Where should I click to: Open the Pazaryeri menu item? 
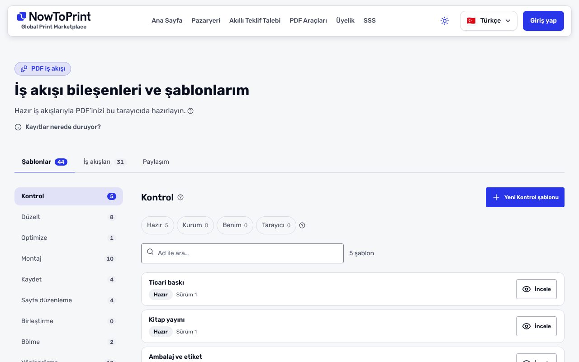click(206, 20)
